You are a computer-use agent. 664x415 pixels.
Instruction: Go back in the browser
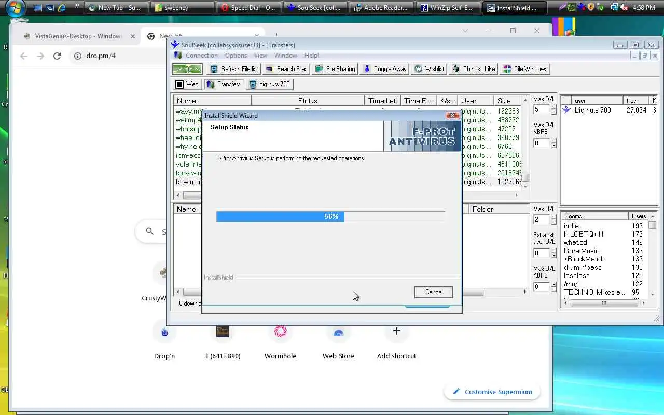(24, 56)
